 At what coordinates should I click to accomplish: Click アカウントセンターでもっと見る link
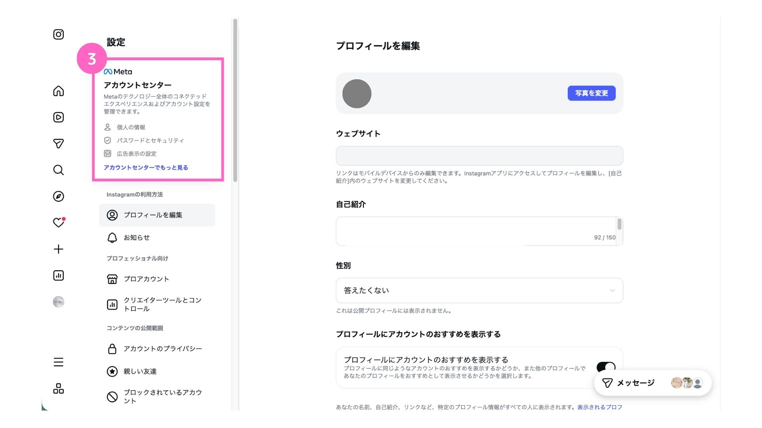point(146,168)
